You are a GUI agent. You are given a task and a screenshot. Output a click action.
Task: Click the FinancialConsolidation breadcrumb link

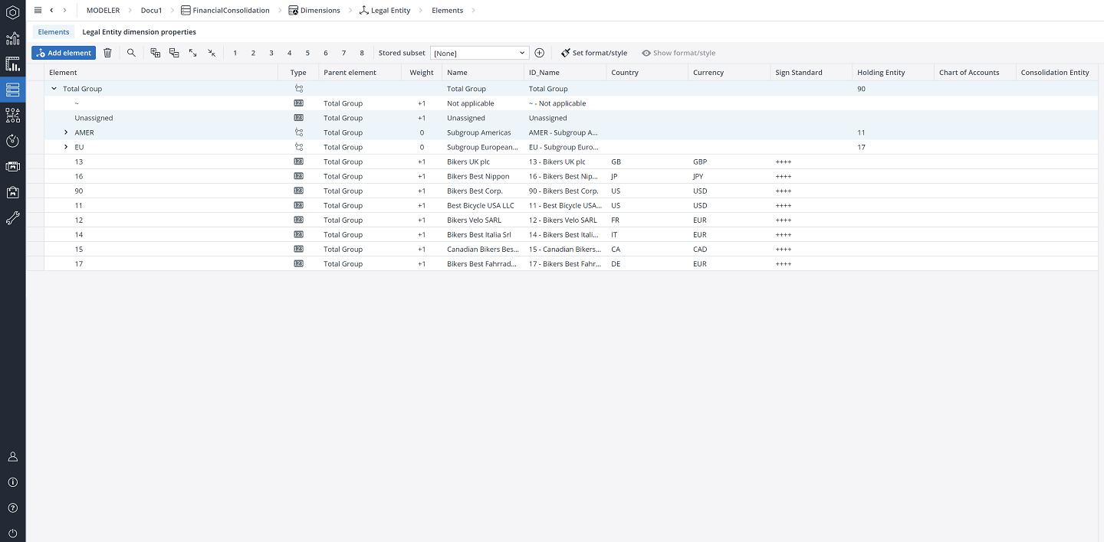click(x=231, y=10)
